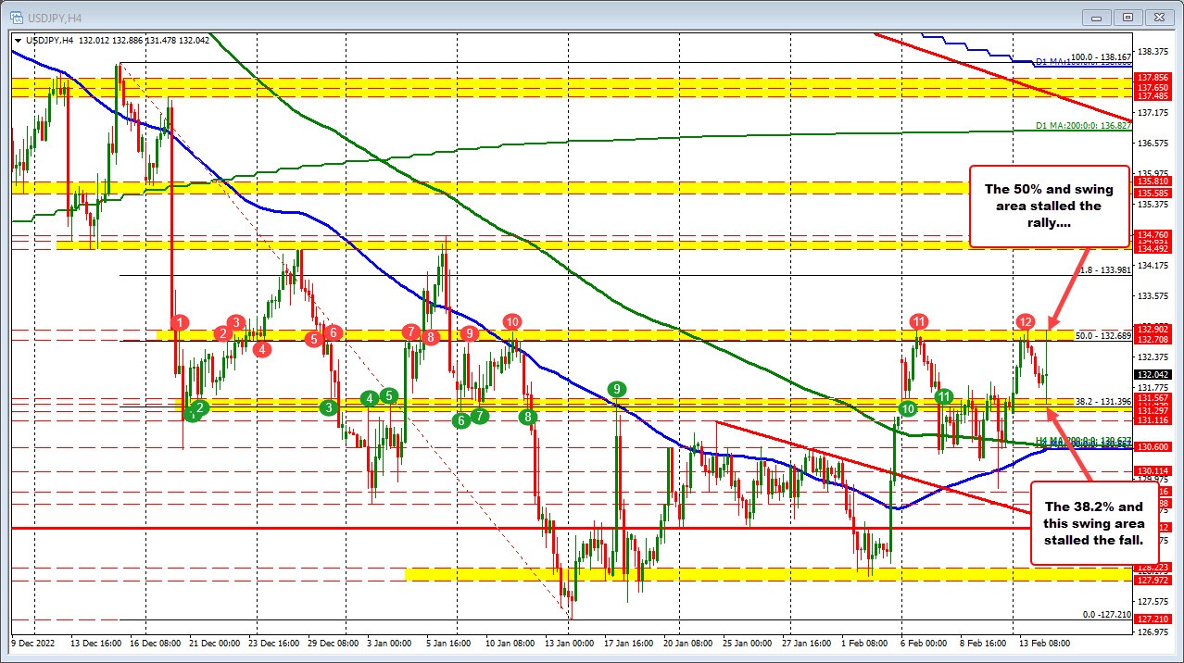Click the 138.375 price on the scale
The height and width of the screenshot is (663, 1184).
coord(1153,51)
